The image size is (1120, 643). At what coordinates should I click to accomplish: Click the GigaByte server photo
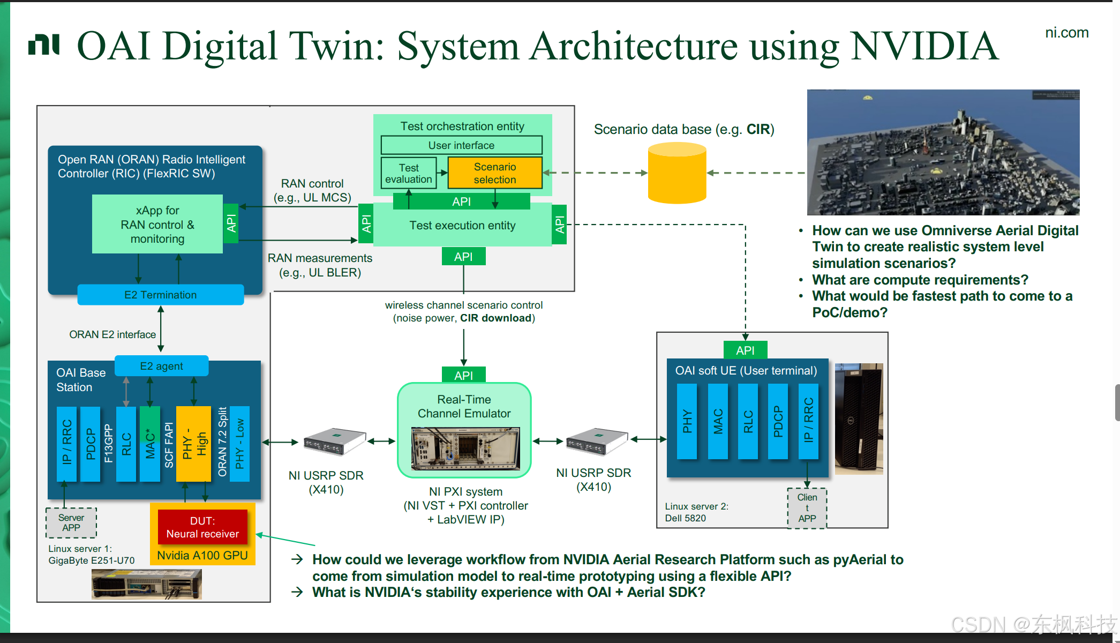click(x=147, y=584)
